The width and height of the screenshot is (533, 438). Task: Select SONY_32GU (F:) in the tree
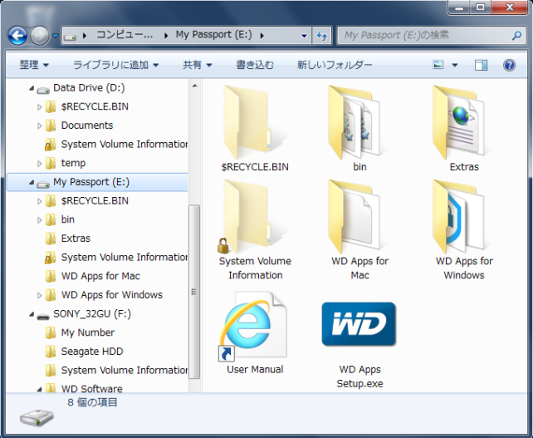[x=92, y=313]
